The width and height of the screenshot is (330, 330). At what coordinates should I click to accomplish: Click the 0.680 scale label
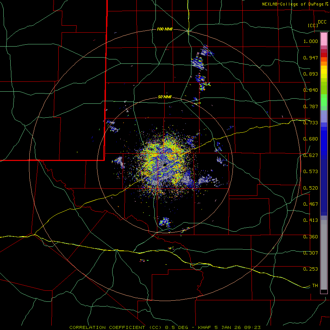pos(311,139)
